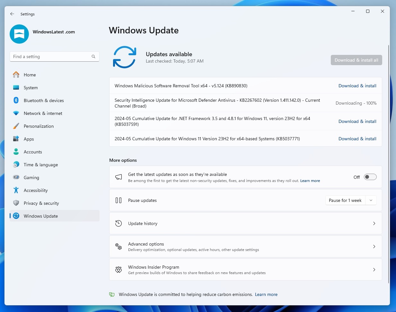This screenshot has height=312, width=396.
Task: Click the Home house icon
Action: tap(16, 75)
